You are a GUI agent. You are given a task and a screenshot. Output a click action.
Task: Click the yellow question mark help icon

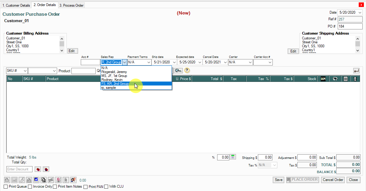(187, 70)
